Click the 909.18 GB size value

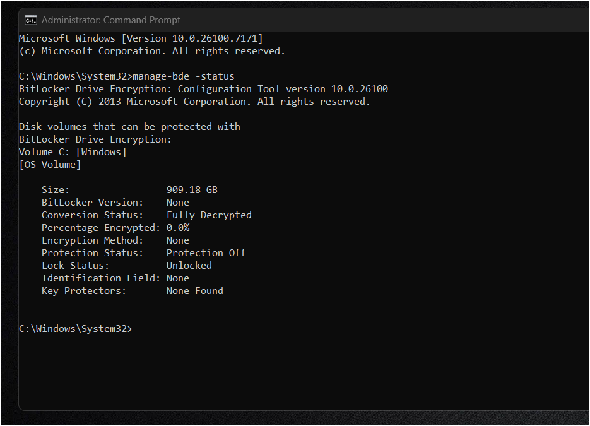(x=192, y=190)
